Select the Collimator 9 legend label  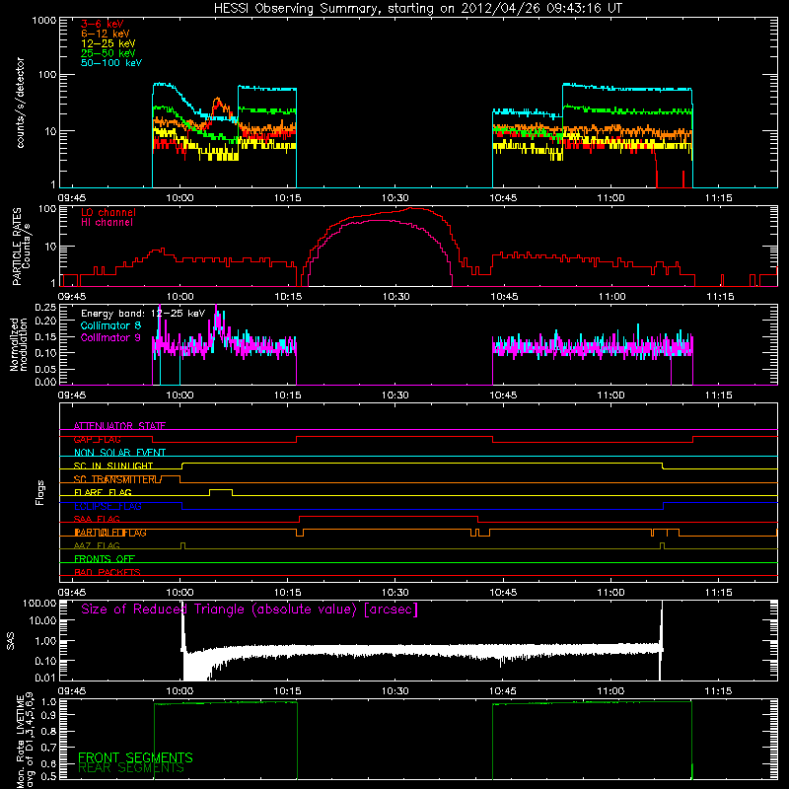coord(110,337)
